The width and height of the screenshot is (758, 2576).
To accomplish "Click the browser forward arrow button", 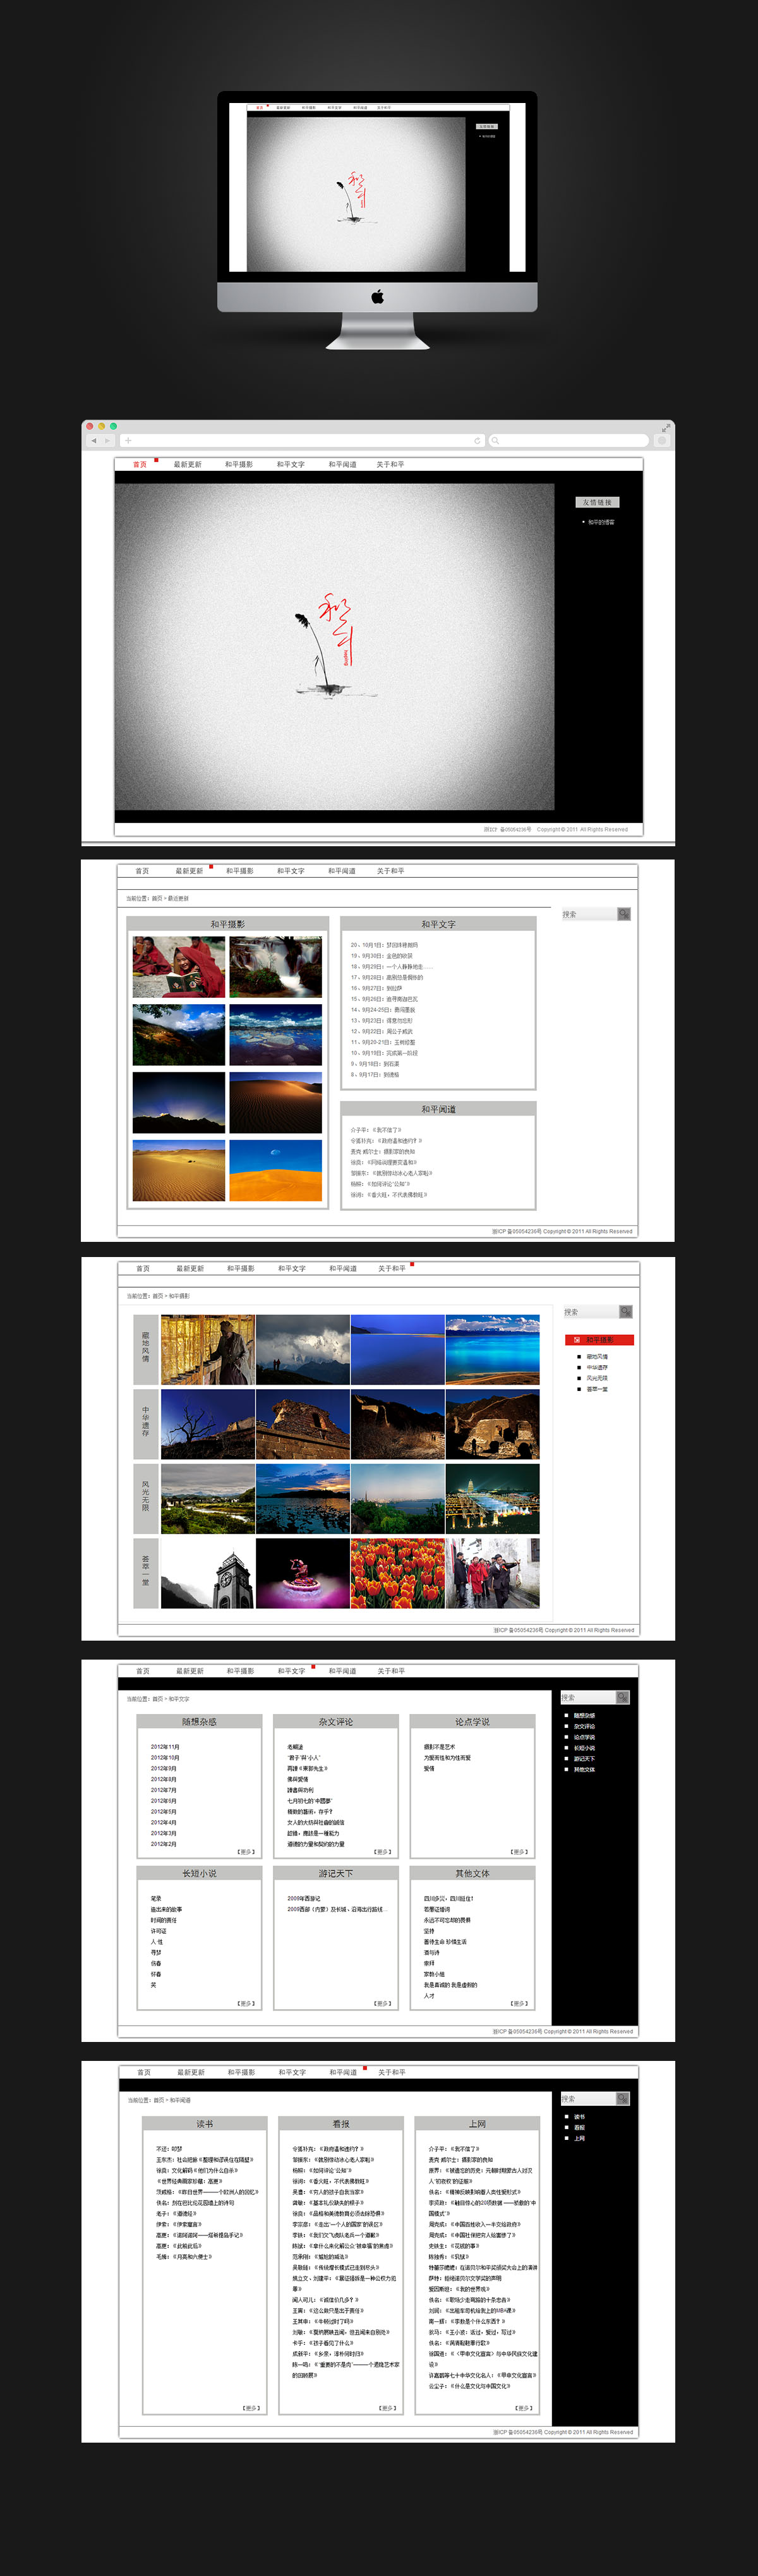I will [107, 441].
